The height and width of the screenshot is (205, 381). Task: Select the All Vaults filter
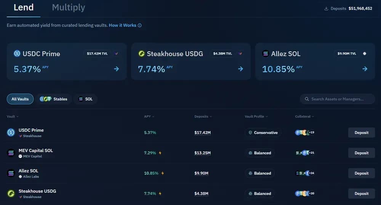tap(20, 99)
